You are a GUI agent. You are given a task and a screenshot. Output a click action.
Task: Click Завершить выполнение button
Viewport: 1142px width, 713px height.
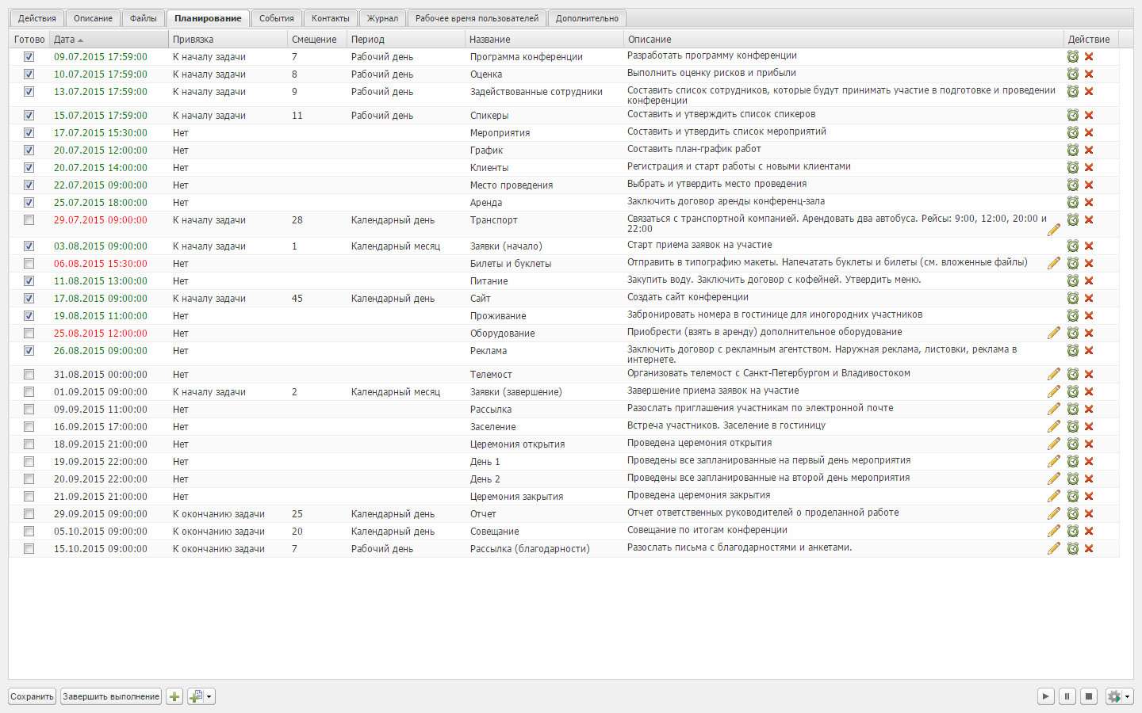[111, 696]
